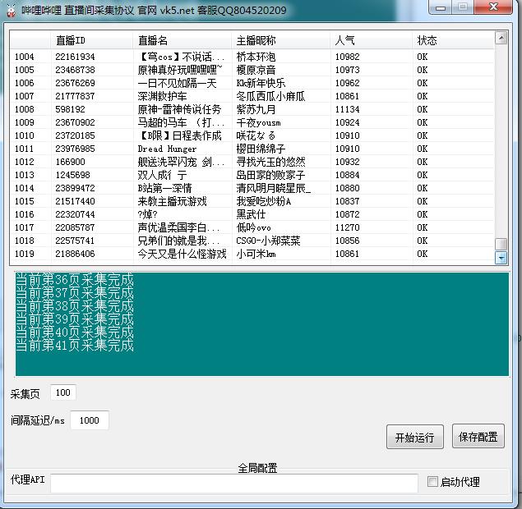The image size is (522, 509).
Task: Select the 一日不见如隔一天 stream name
Action: pos(177,83)
